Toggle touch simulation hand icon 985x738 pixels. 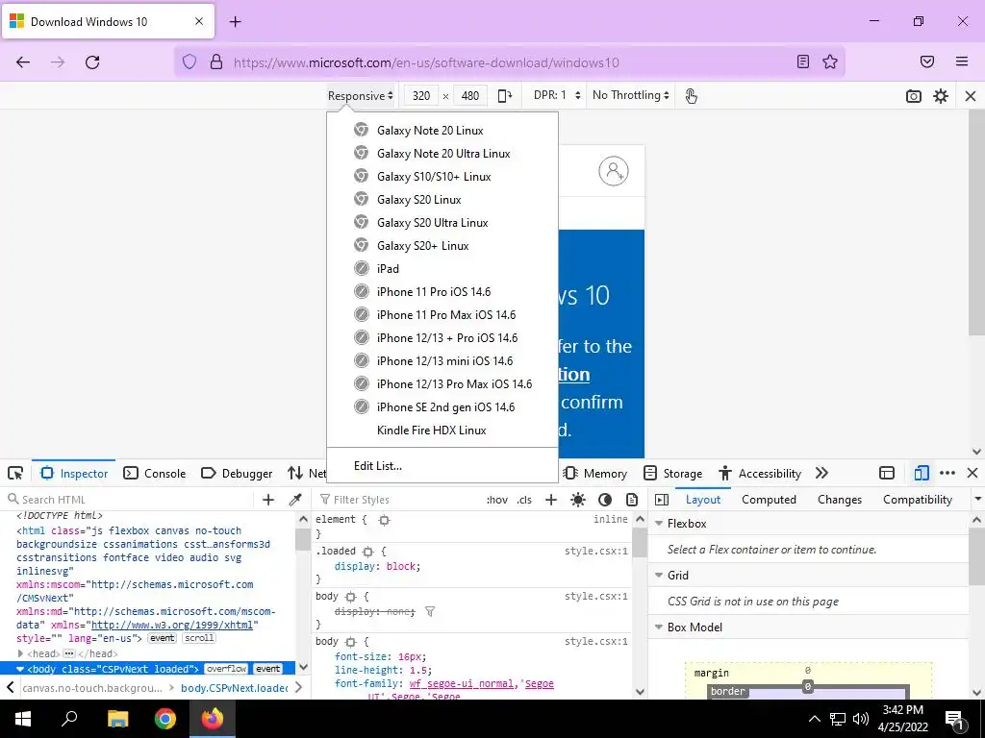(691, 96)
